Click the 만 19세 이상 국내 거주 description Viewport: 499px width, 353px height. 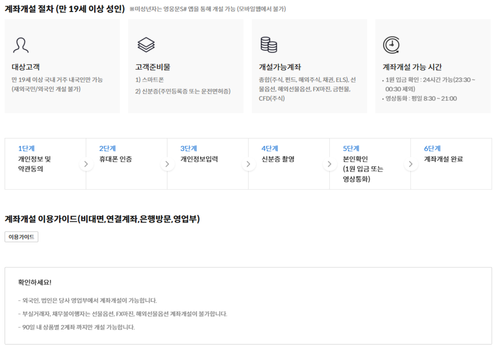pyautogui.click(x=57, y=84)
